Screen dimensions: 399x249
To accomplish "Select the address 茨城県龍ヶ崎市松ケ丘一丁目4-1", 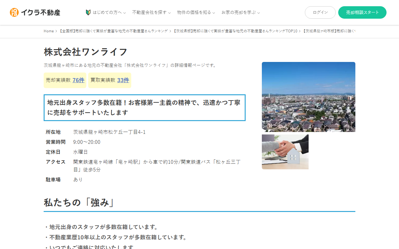I will click(x=109, y=132).
